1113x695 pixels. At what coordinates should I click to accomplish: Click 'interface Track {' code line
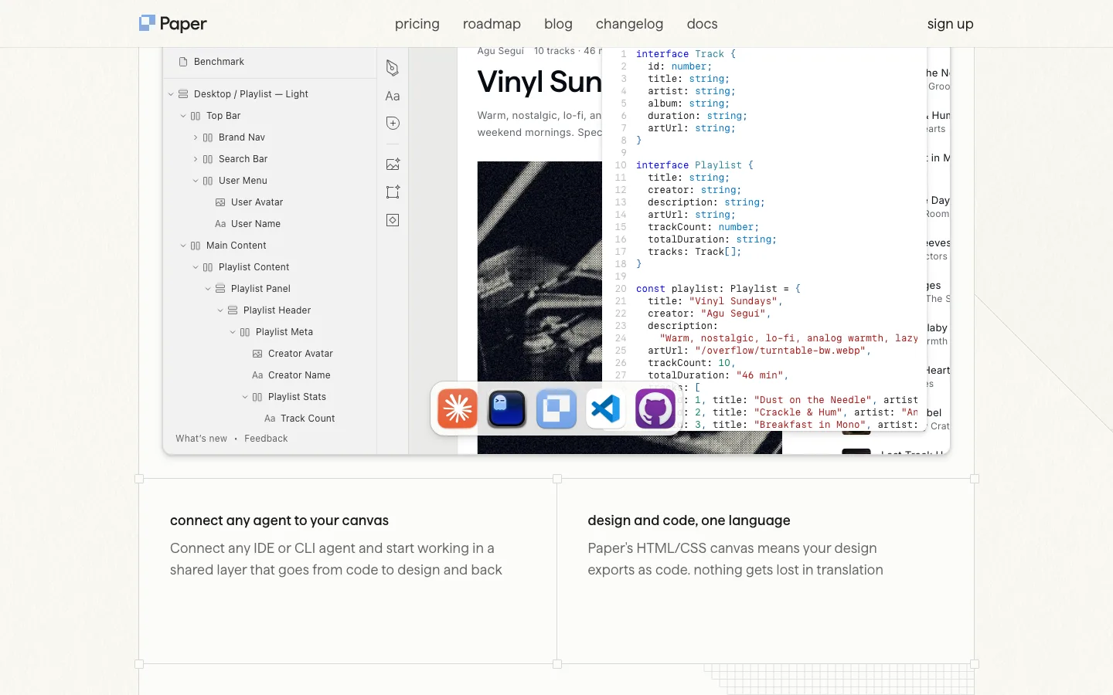[x=686, y=54]
